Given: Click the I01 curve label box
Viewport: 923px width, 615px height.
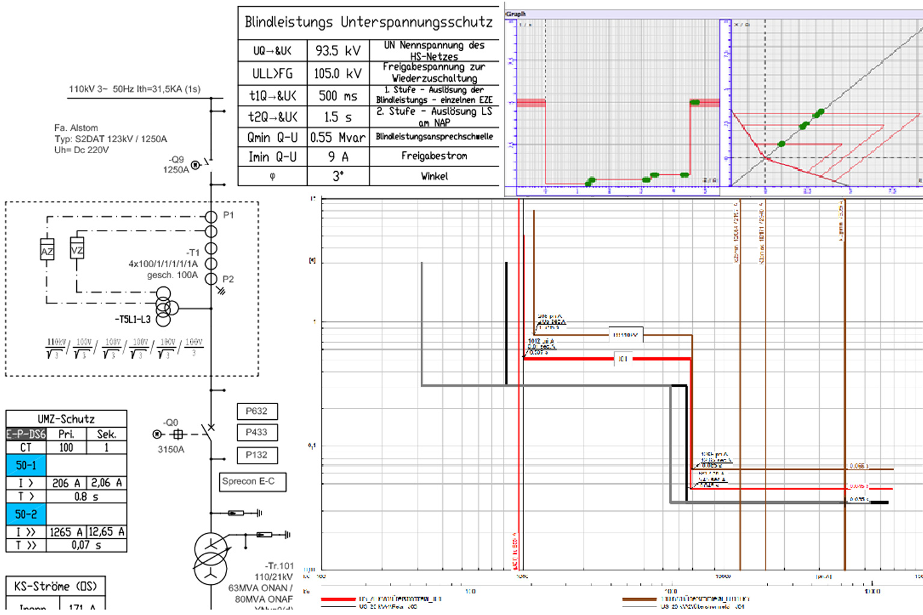Looking at the screenshot, I should click(623, 359).
